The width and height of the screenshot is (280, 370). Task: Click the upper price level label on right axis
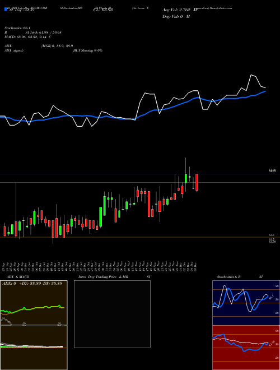pyautogui.click(x=272, y=170)
